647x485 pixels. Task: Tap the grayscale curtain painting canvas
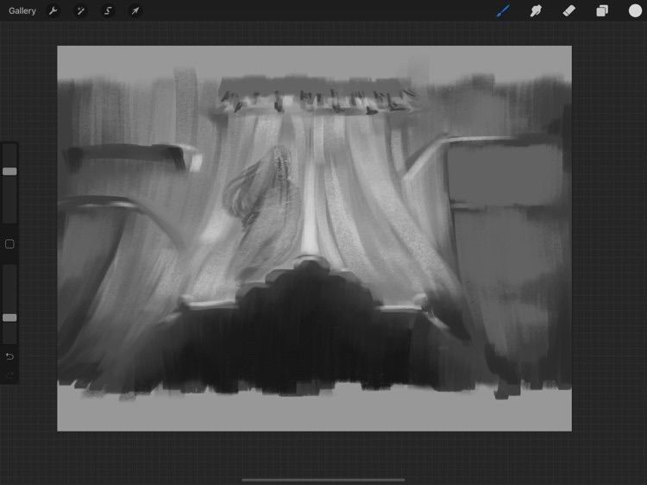[314, 238]
